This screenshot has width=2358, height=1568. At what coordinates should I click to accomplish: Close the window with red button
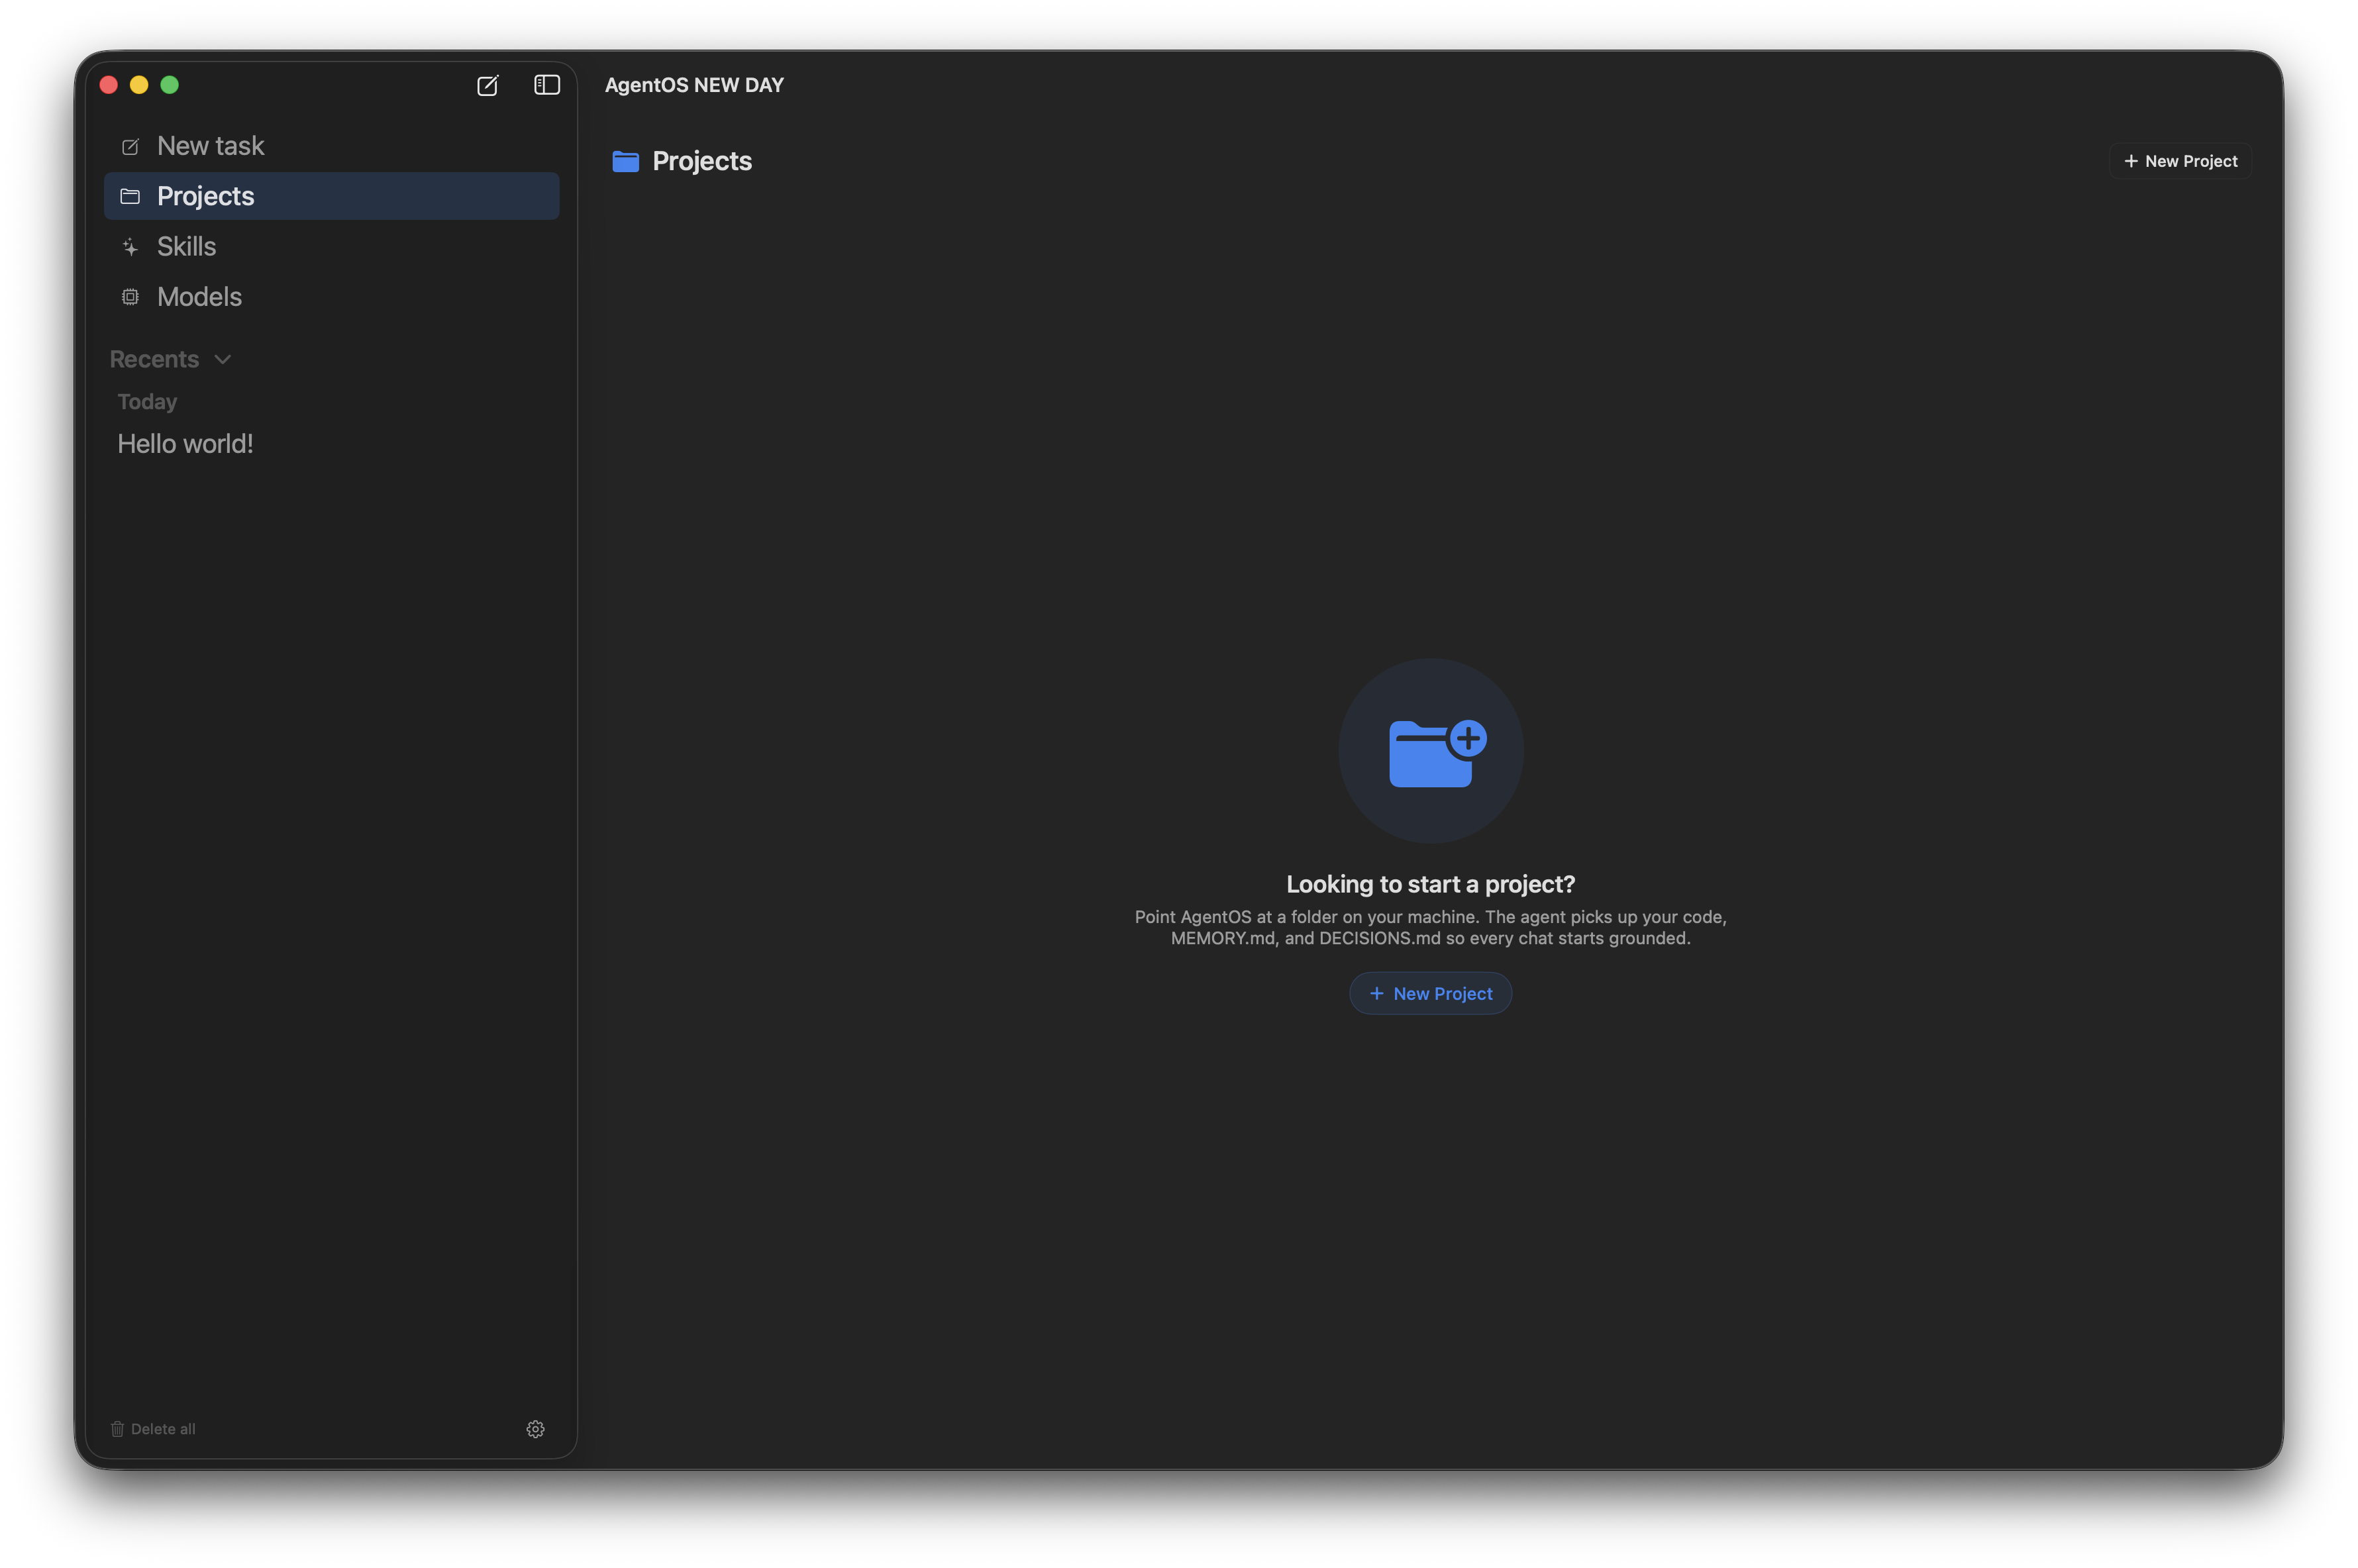pyautogui.click(x=109, y=85)
